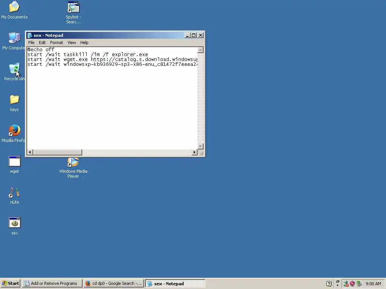Click the sex - Notepad taskbar button
Viewport: 386px width, 289px height.
(x=175, y=283)
